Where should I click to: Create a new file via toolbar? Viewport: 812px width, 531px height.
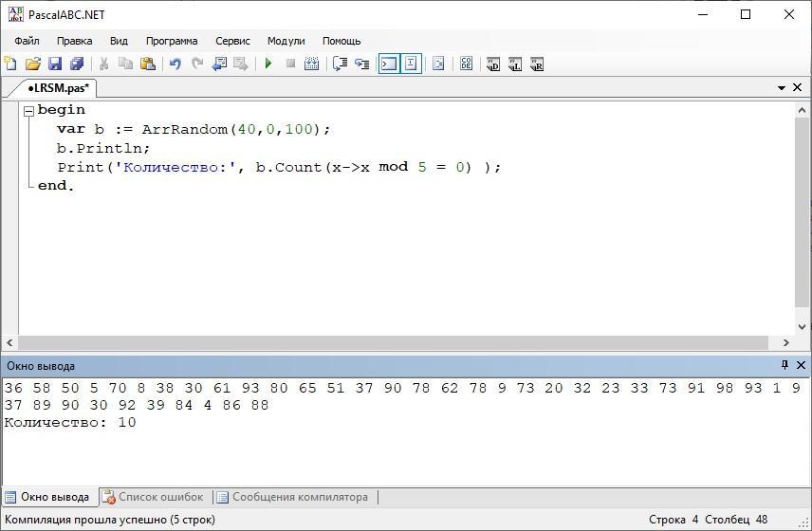point(10,64)
